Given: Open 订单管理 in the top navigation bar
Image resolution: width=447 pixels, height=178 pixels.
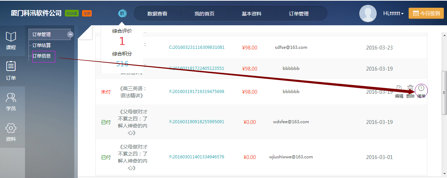Looking at the screenshot, I should [299, 14].
